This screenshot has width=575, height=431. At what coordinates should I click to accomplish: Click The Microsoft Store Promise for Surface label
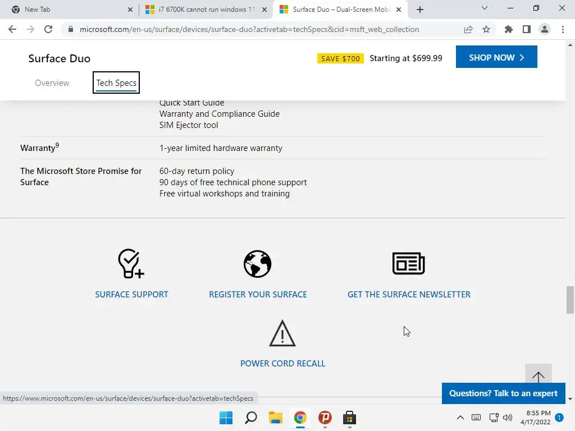pos(81,177)
